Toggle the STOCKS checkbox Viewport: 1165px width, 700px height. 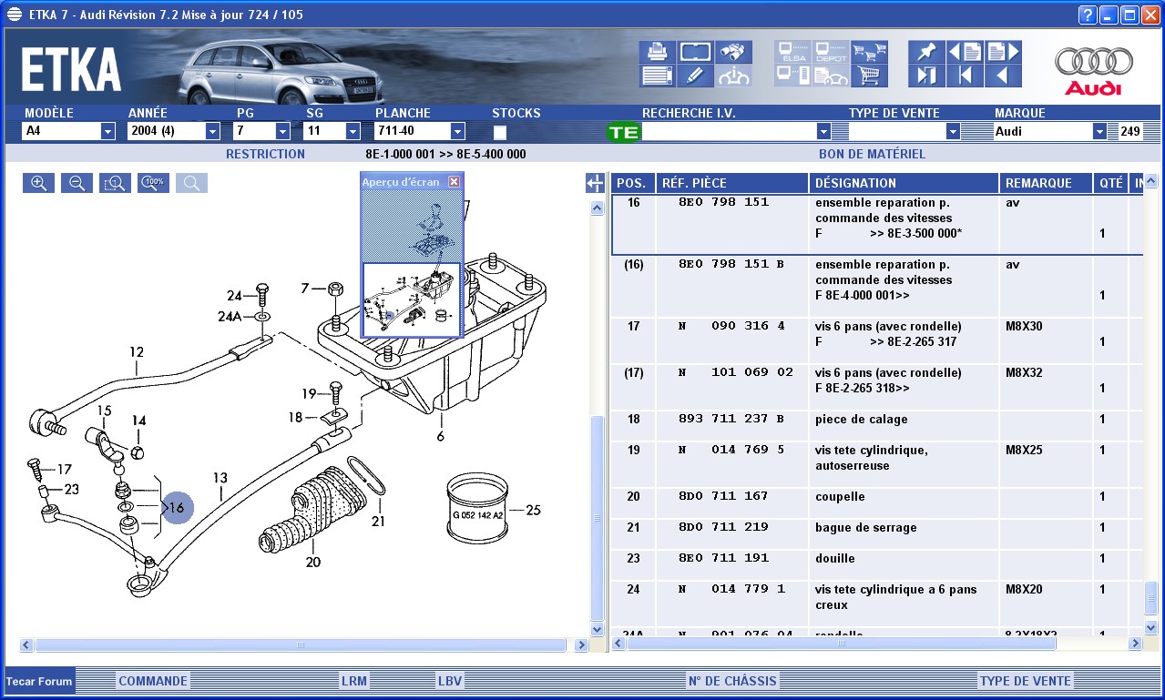click(500, 132)
